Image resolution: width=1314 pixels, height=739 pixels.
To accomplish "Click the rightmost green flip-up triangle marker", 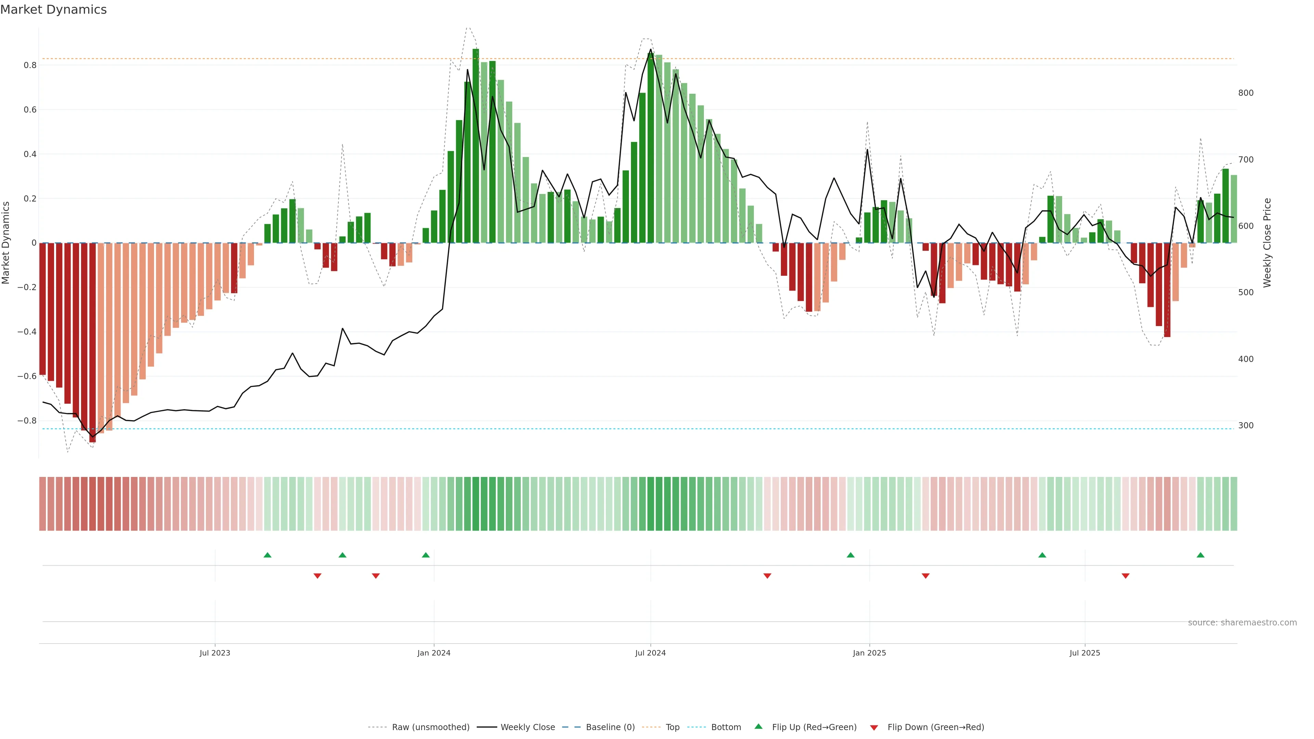I will (x=1200, y=555).
